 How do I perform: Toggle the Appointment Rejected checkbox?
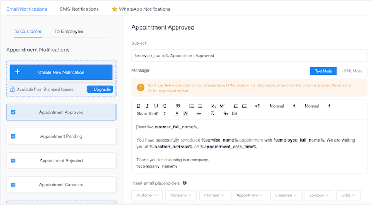pos(13,160)
